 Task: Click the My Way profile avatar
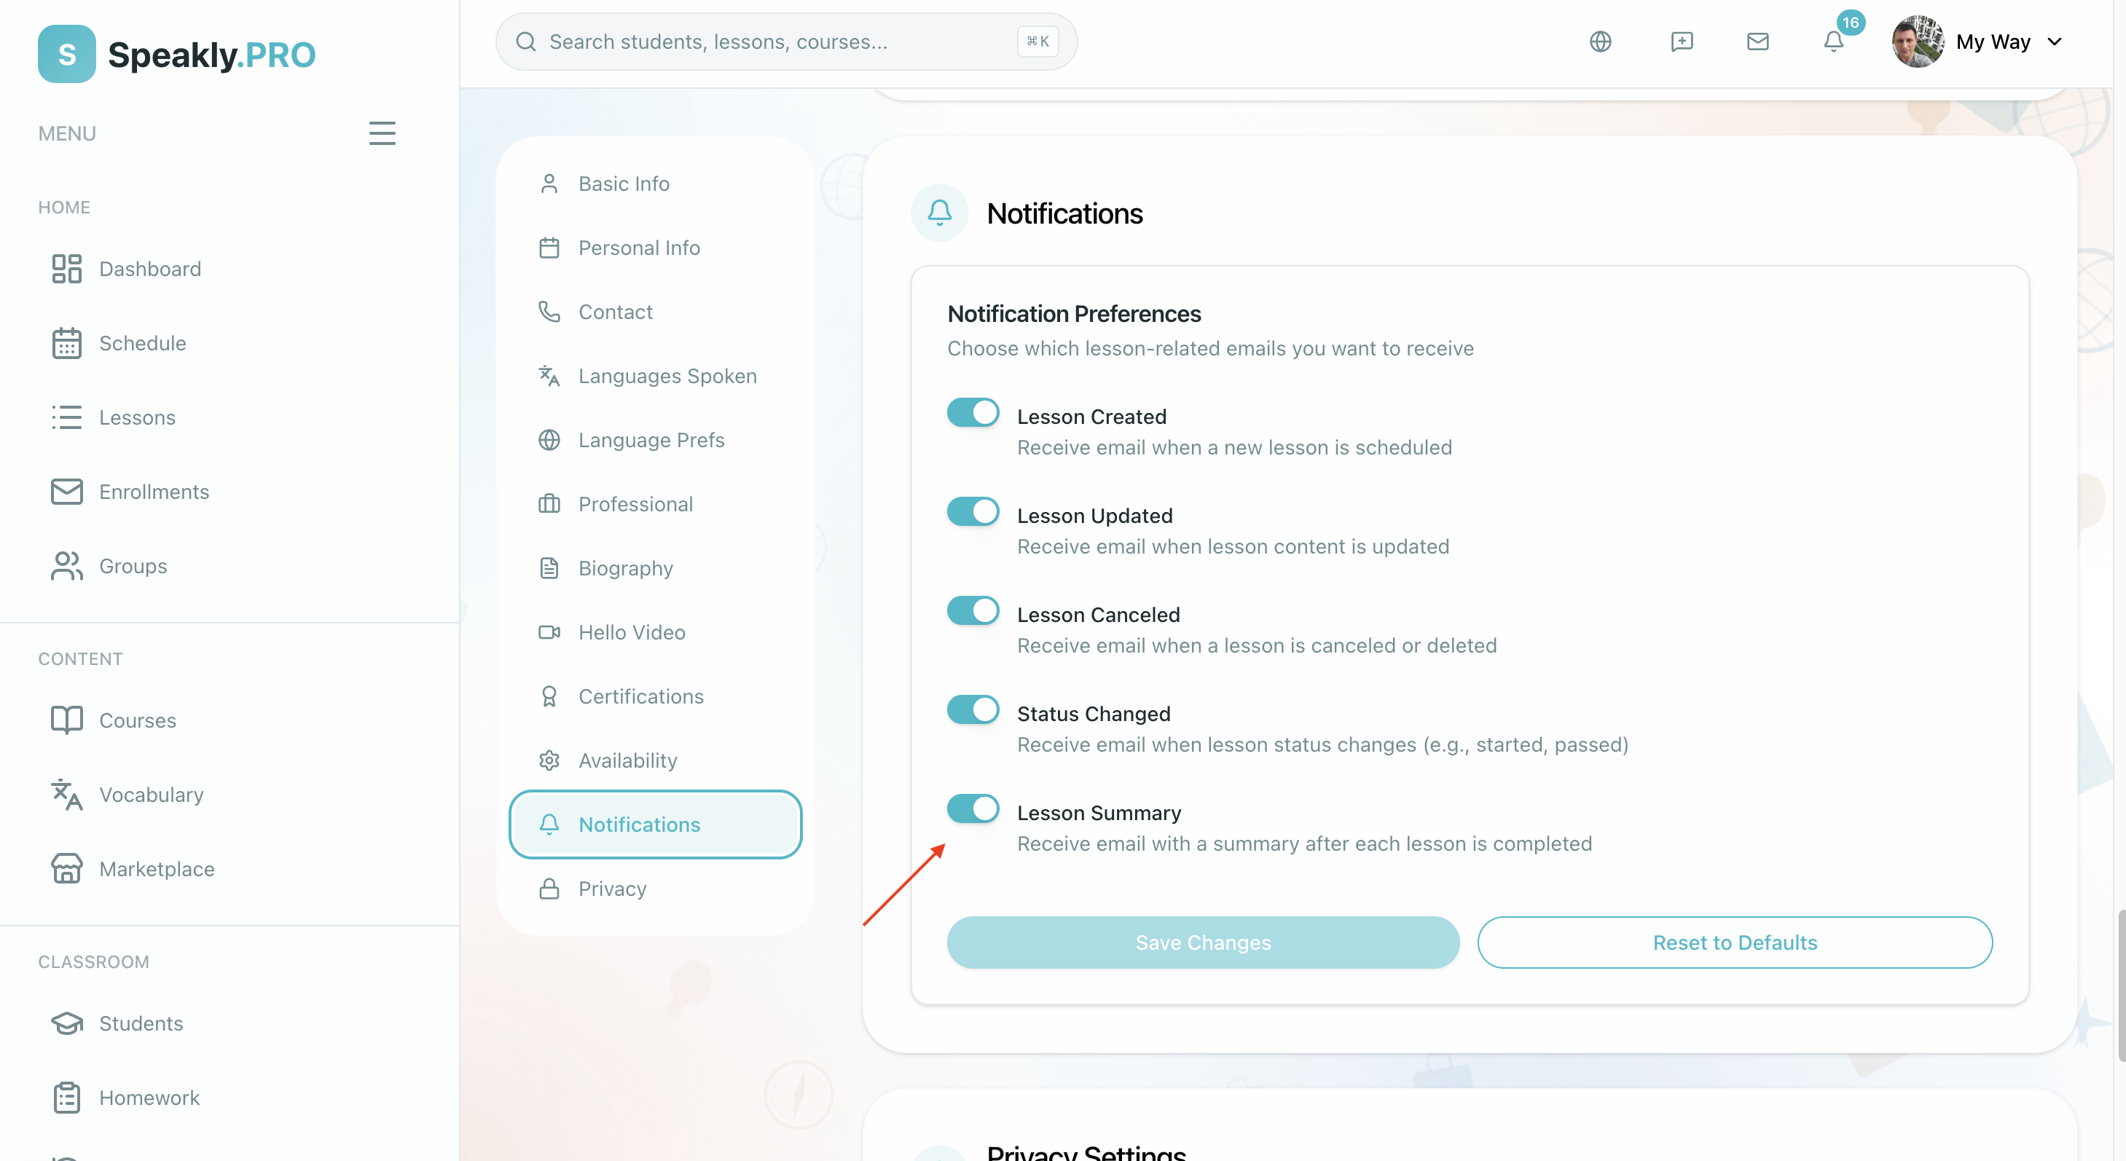[x=1917, y=42]
